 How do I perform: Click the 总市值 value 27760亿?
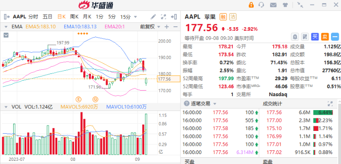click(331, 70)
